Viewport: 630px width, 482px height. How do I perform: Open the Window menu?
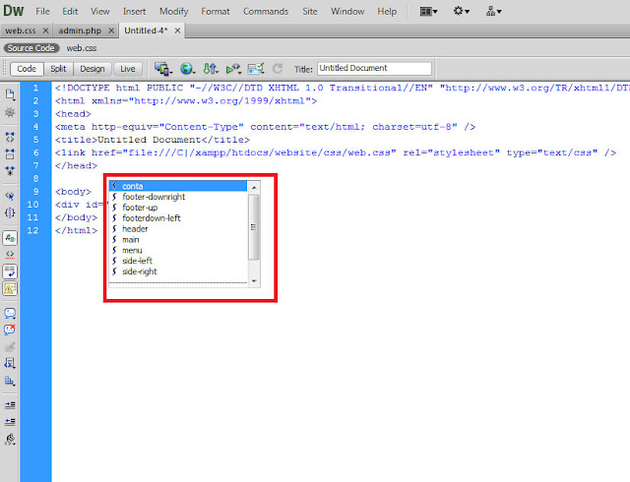[347, 11]
